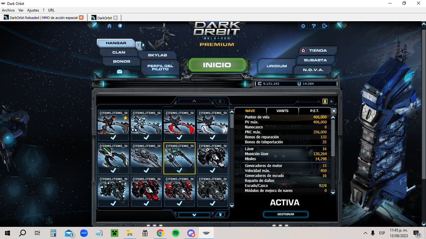This screenshot has width=426, height=239.
Task: Click the ship list scrollbar thumb
Action: point(232,121)
